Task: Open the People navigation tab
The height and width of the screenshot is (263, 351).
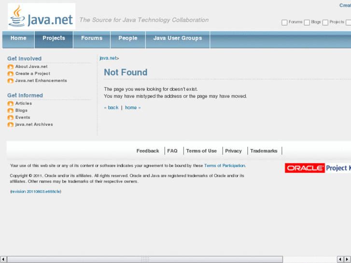Action: [128, 40]
